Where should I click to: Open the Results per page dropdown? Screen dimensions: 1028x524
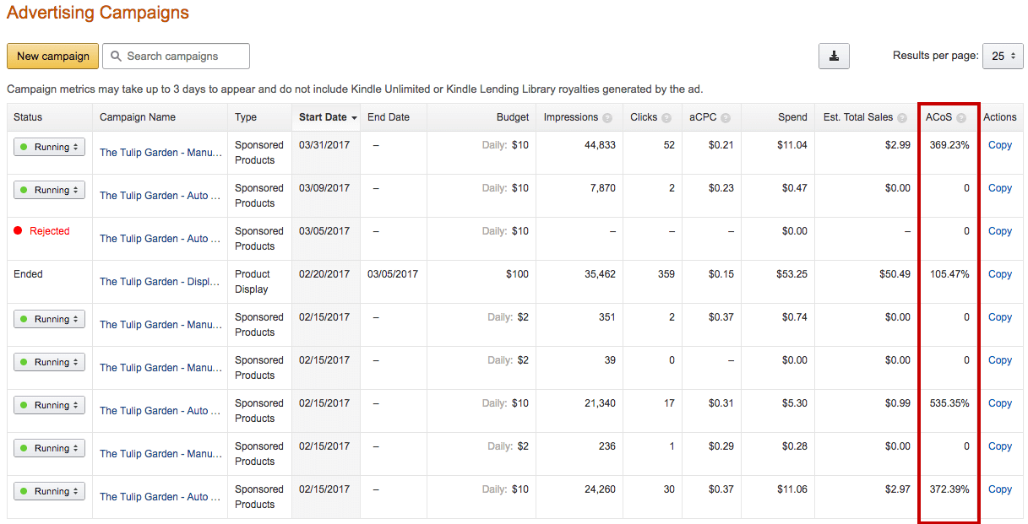click(1003, 57)
